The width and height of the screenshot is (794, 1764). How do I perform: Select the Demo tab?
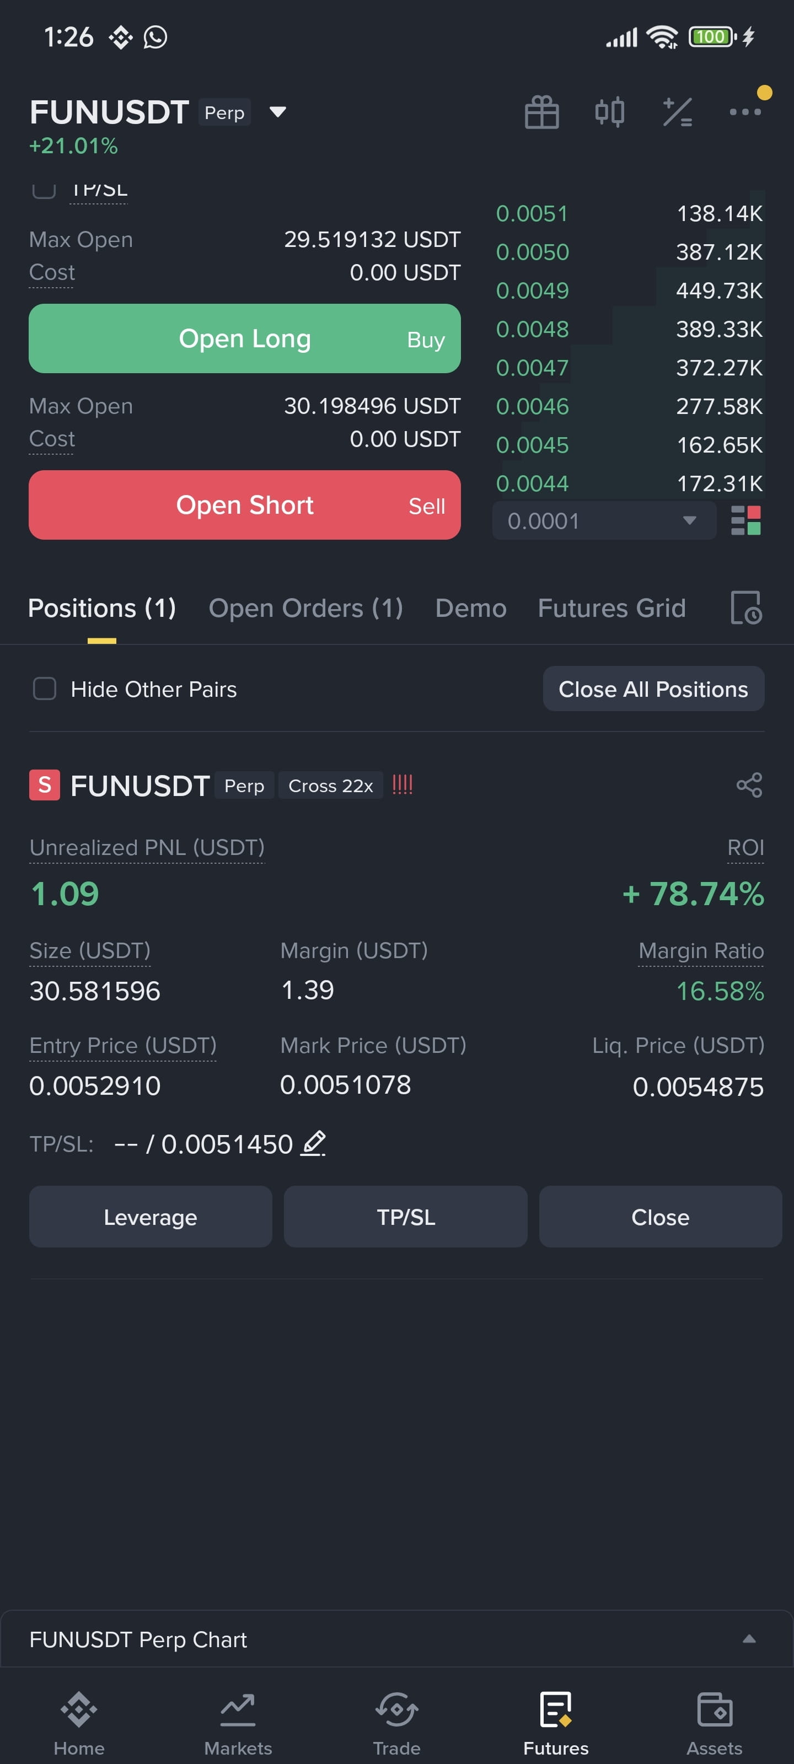[x=471, y=608]
